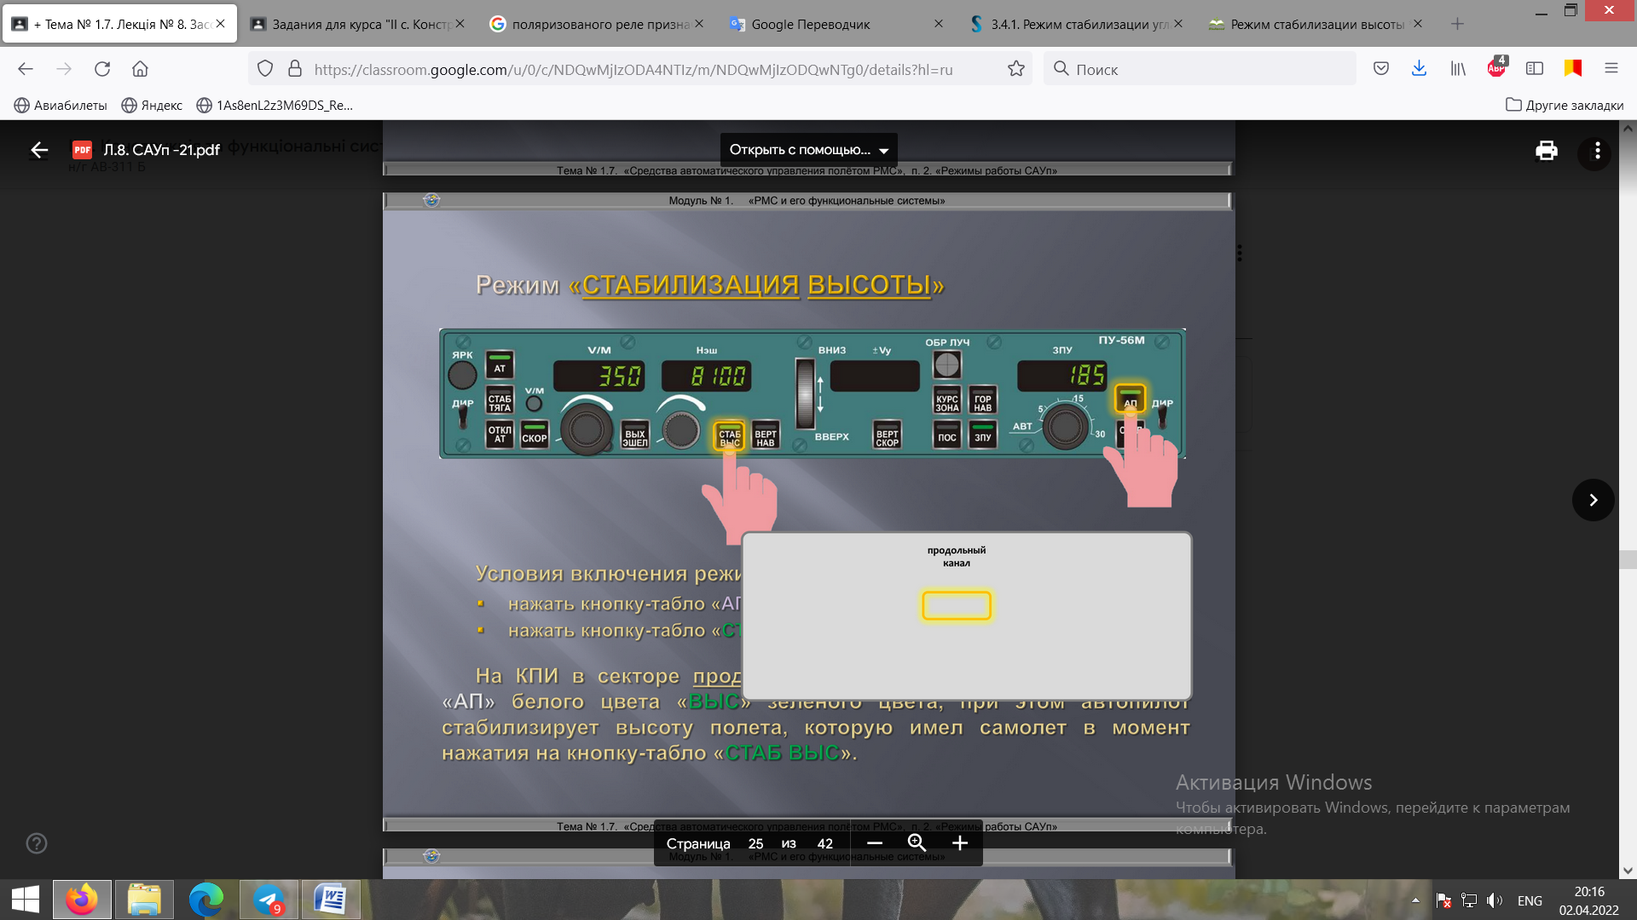Open network status in system tray
The height and width of the screenshot is (920, 1637).
(x=1469, y=900)
